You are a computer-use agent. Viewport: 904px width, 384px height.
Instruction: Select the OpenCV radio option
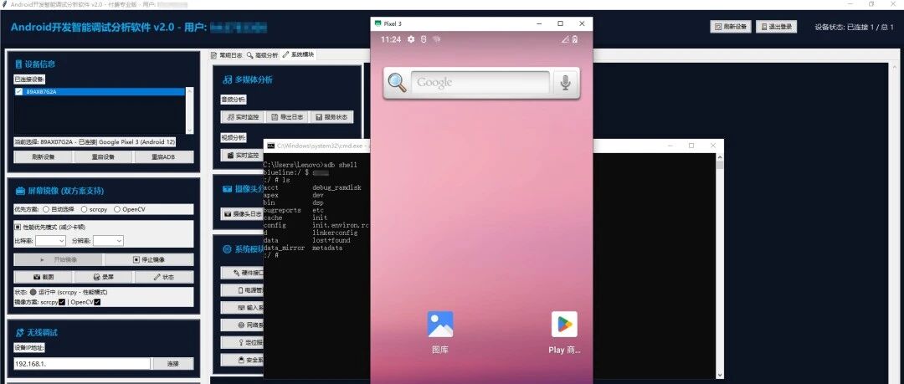[x=117, y=209]
